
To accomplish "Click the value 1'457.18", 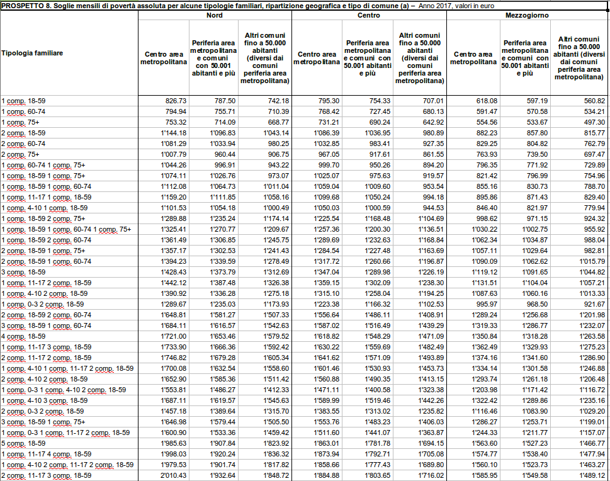I will pos(174,411).
